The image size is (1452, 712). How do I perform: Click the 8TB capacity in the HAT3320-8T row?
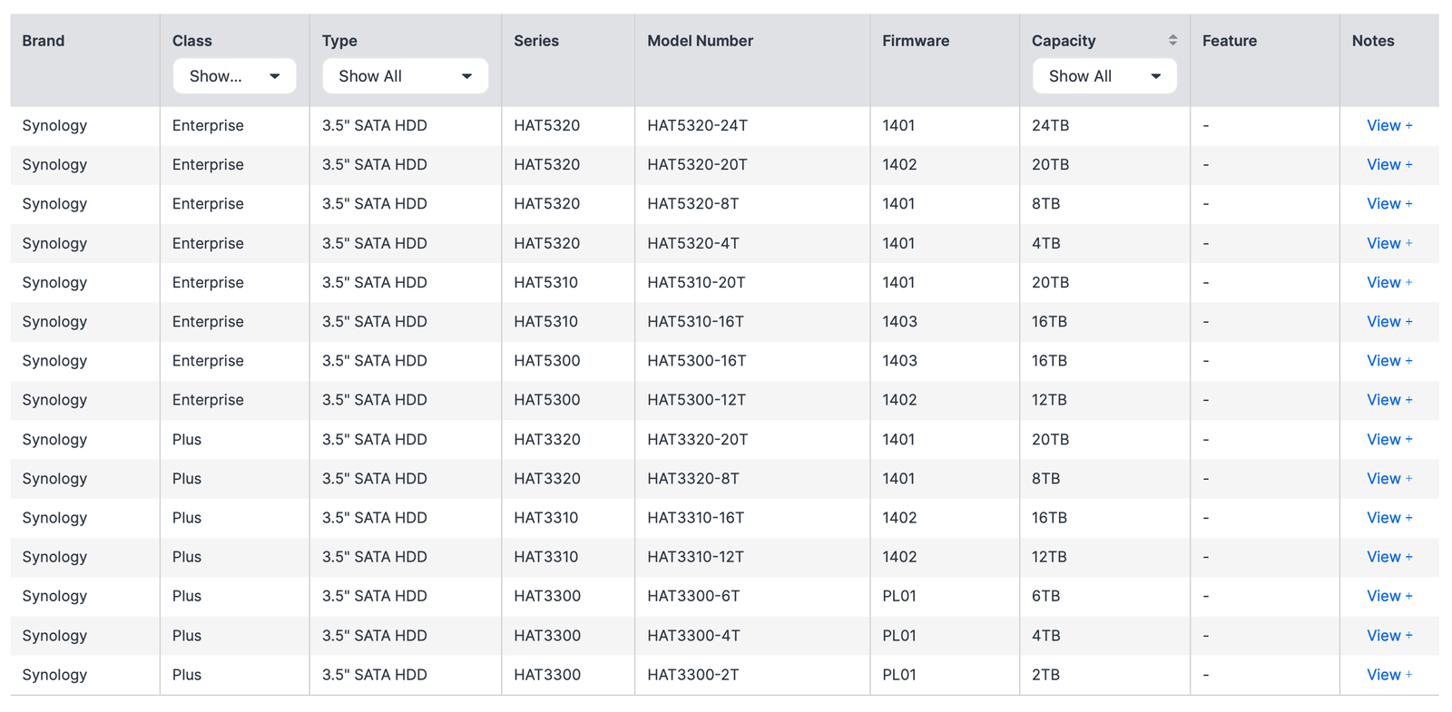pyautogui.click(x=1045, y=478)
